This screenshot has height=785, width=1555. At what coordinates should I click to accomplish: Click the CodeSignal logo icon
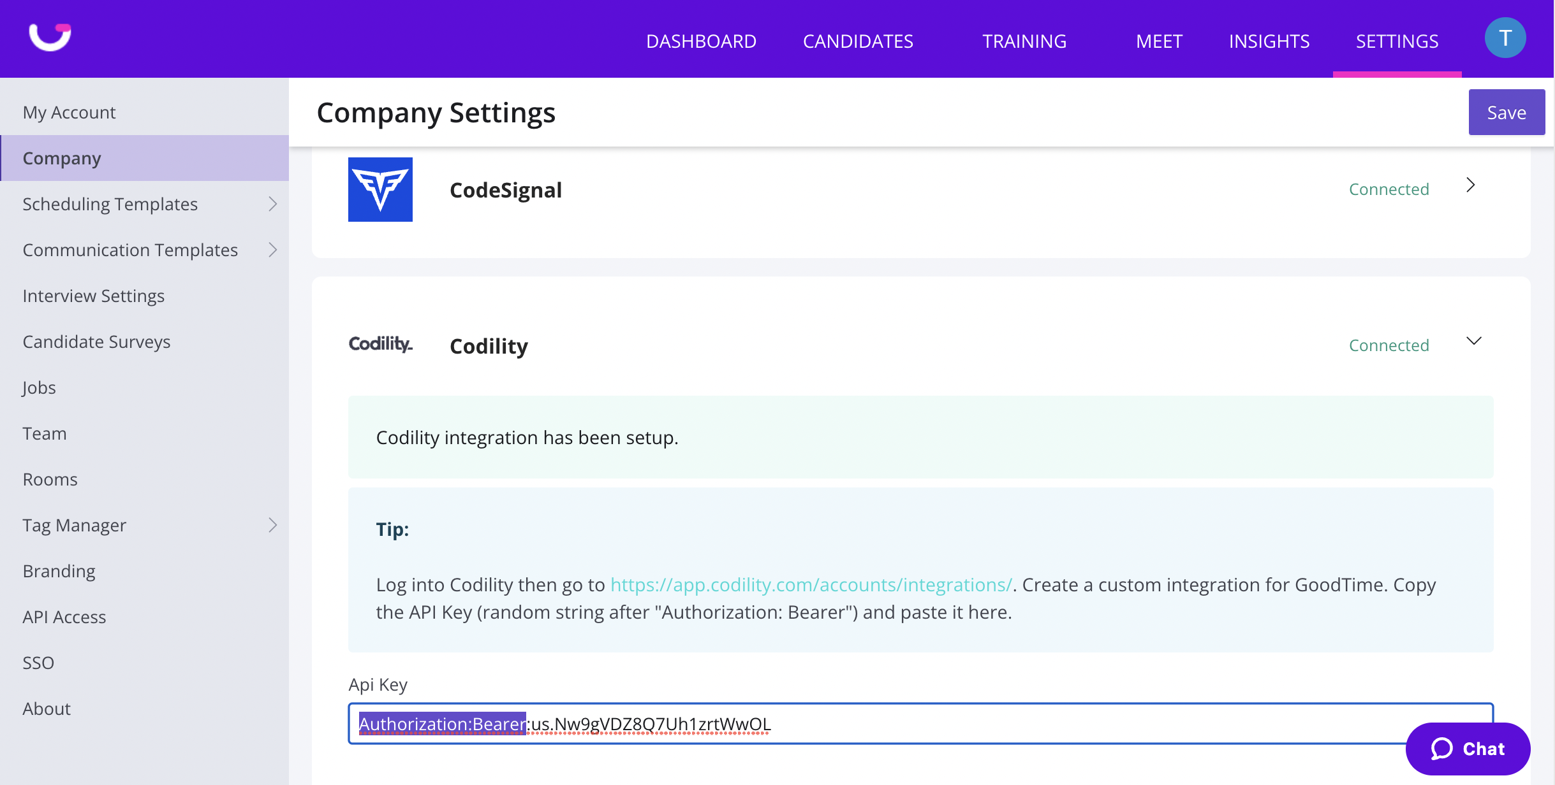click(x=380, y=189)
